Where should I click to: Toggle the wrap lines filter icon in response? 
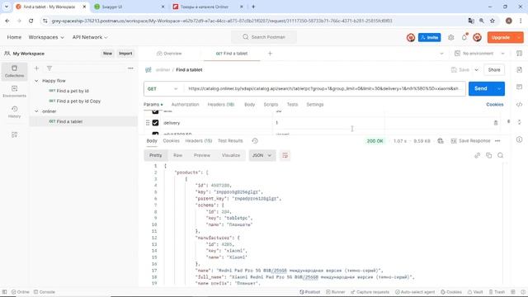click(285, 155)
